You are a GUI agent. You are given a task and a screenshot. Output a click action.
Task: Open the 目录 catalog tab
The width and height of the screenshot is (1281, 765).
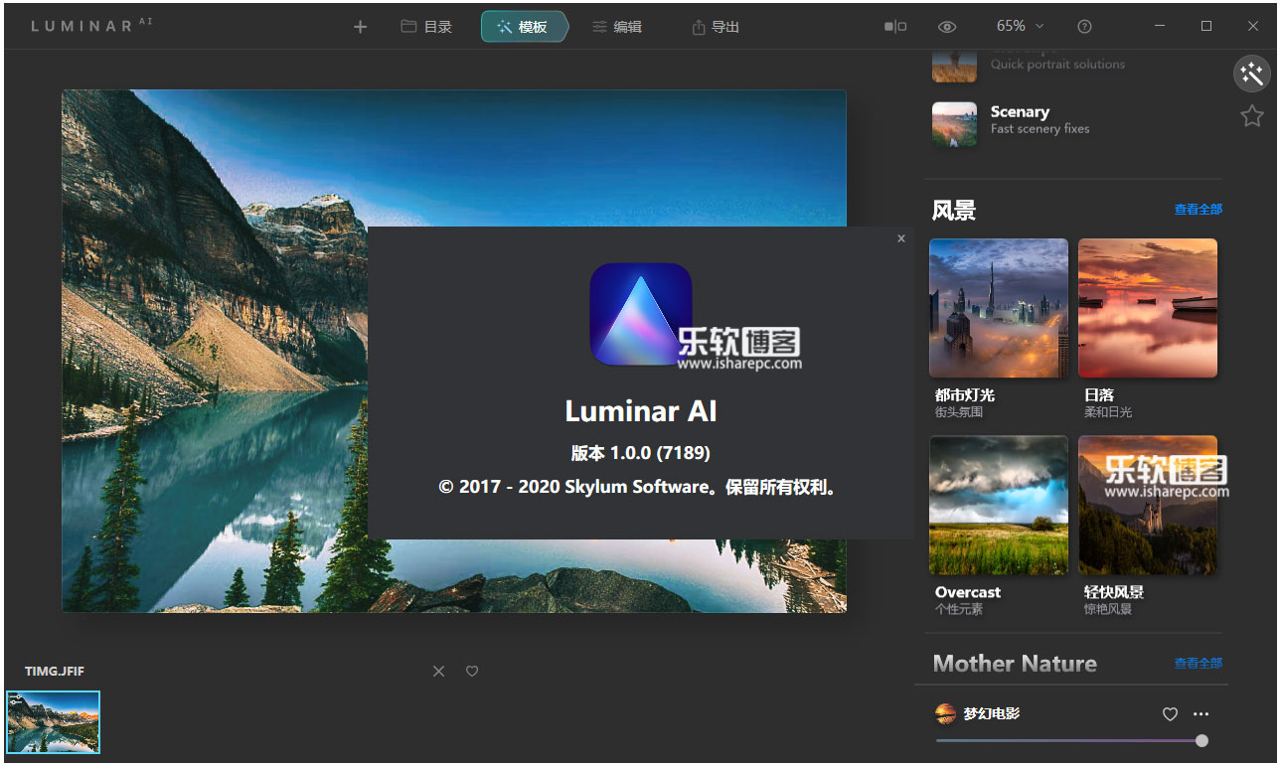(426, 27)
